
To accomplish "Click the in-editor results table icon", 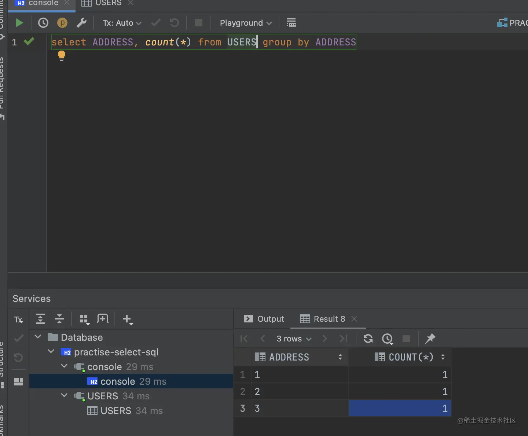I will 291,23.
